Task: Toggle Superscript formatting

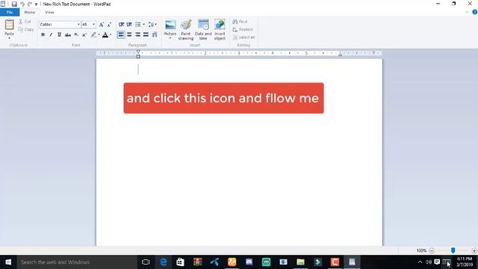Action: pos(84,35)
